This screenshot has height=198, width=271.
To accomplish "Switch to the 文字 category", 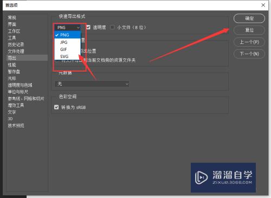I will pyautogui.click(x=12, y=112).
